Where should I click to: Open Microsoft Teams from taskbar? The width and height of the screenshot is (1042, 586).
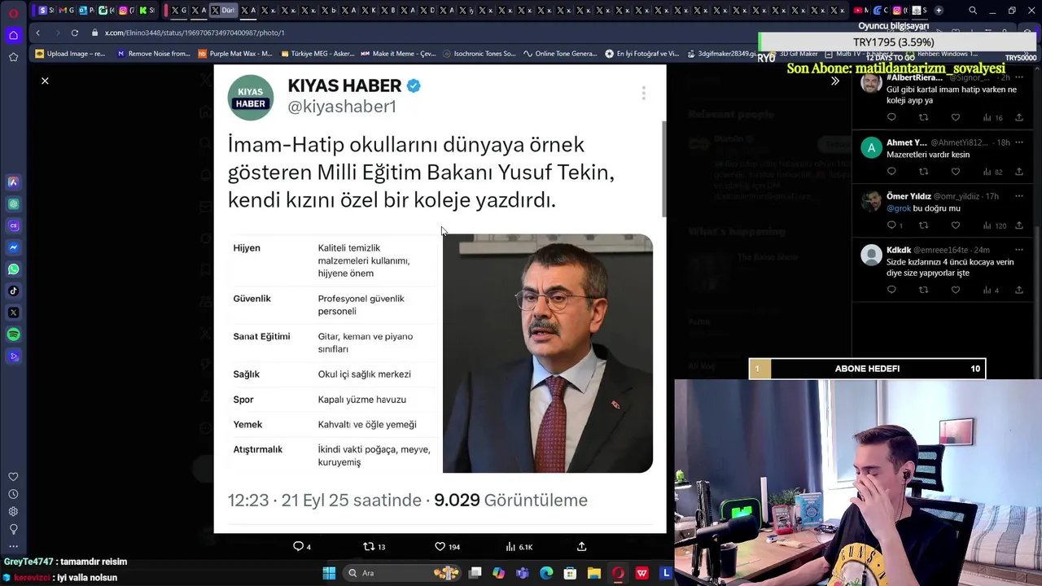click(522, 573)
